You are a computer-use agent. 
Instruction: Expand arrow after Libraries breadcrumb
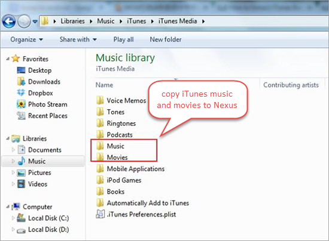coord(91,21)
